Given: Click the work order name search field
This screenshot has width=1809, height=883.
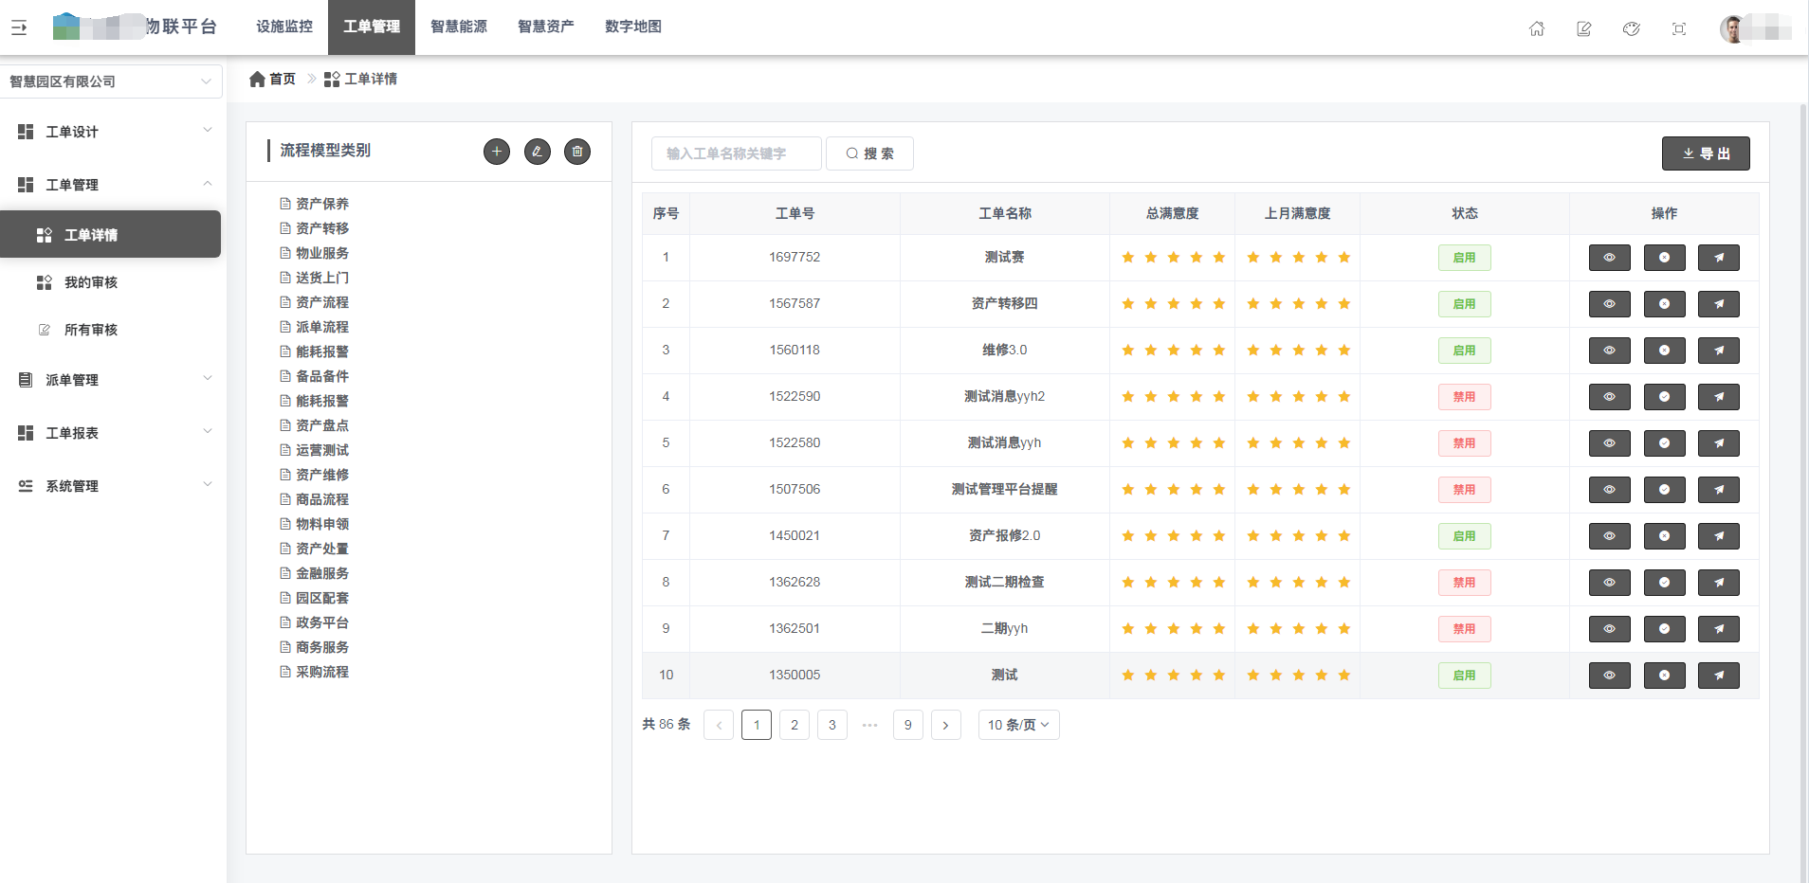Looking at the screenshot, I should [736, 153].
